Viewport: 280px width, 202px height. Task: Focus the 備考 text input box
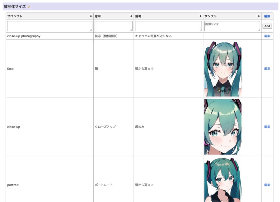pyautogui.click(x=168, y=26)
